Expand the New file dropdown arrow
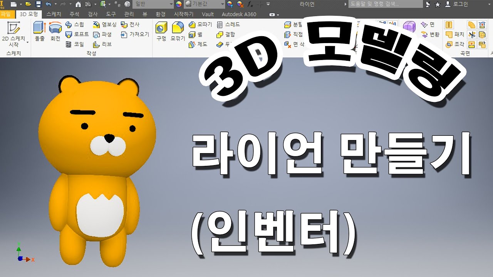493x277 pixels. coord(20,4)
